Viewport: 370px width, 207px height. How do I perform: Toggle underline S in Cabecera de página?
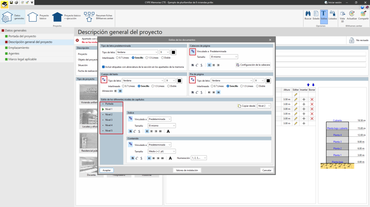click(x=201, y=65)
